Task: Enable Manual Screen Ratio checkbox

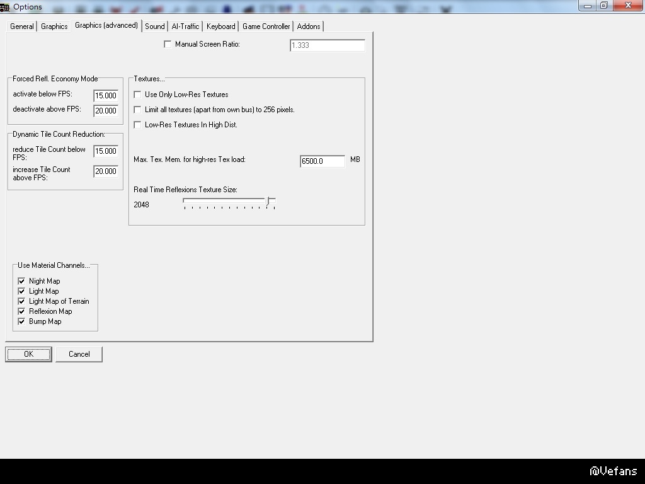Action: coord(168,44)
